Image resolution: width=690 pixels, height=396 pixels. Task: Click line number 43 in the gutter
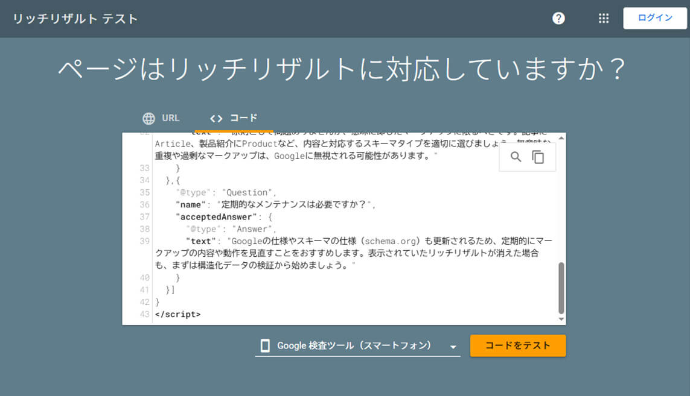[144, 314]
